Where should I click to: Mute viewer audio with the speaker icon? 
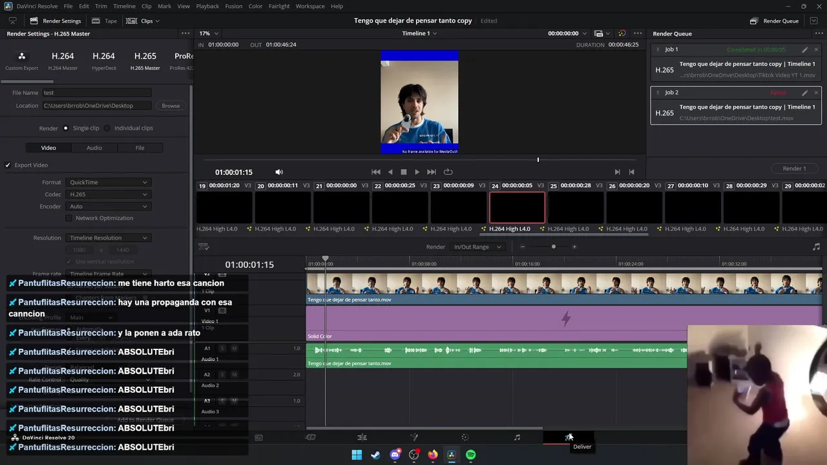tap(279, 172)
